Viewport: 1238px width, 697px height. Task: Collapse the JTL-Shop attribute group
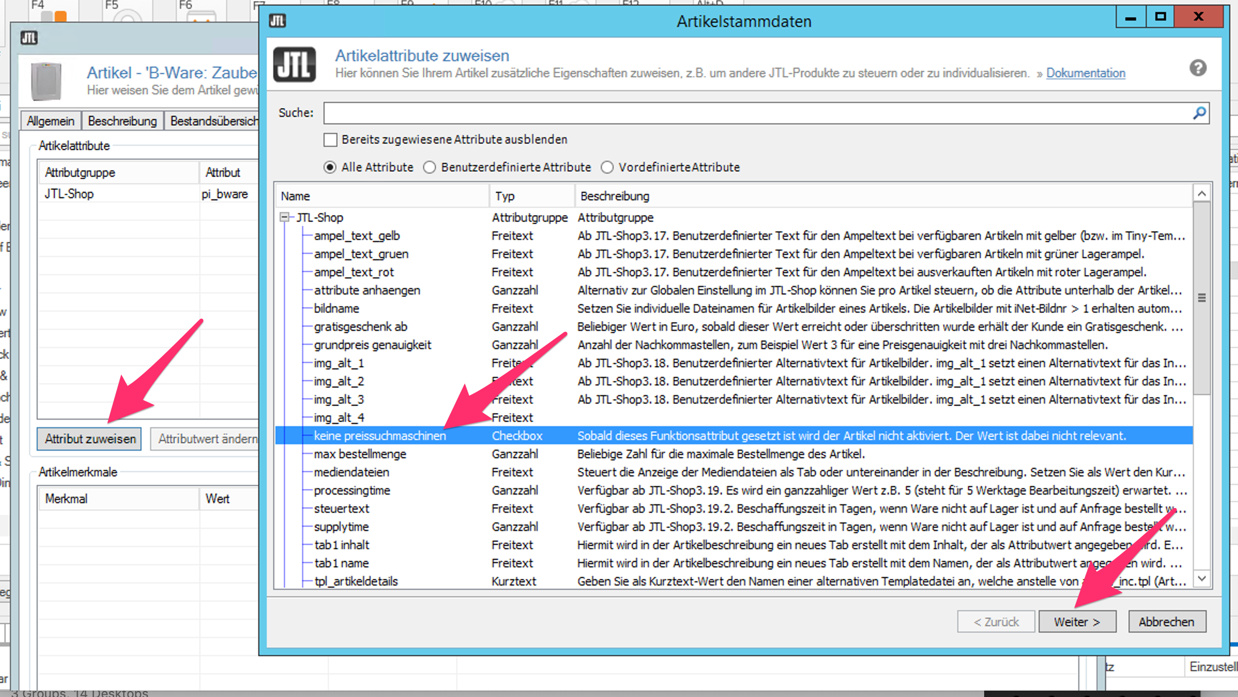pyautogui.click(x=284, y=217)
